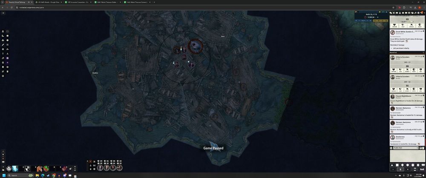This screenshot has width=426, height=178.
Task: Decrease the dice tray modifier with minus
Action: pos(393,169)
